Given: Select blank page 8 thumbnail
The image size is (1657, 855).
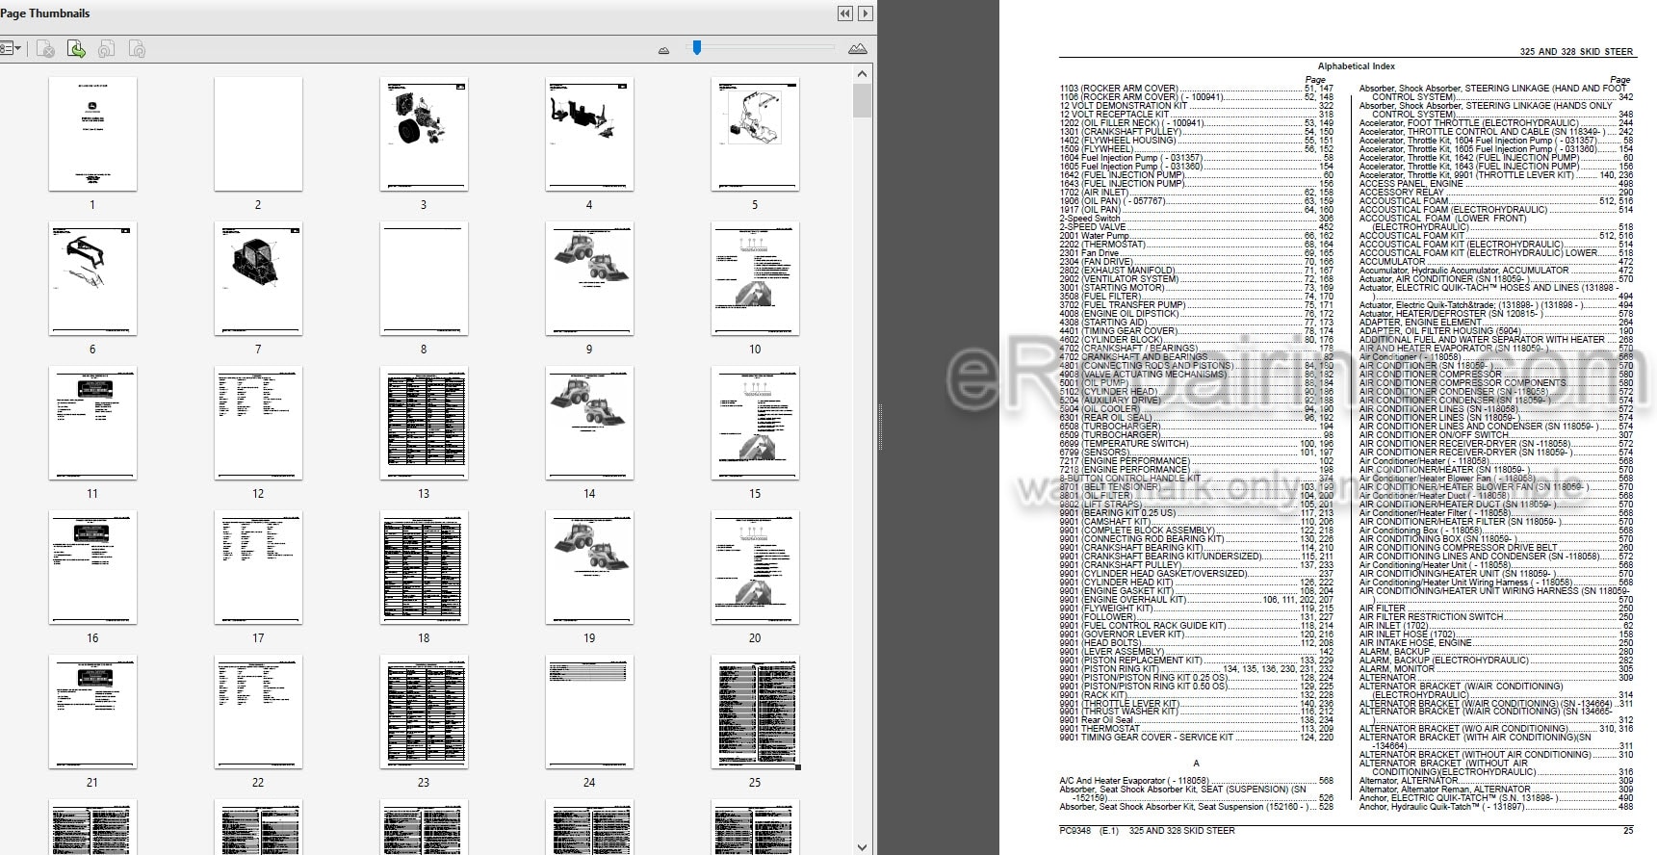Looking at the screenshot, I should (424, 278).
